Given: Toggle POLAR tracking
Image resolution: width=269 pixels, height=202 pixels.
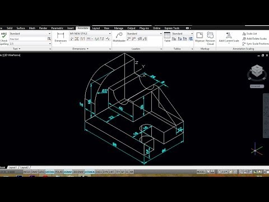Looking at the screenshot, I should tap(59, 172).
